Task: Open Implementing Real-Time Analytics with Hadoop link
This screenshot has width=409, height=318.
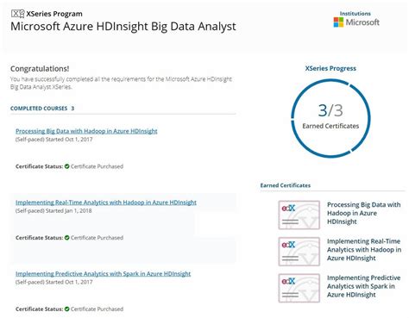Action: (106, 203)
